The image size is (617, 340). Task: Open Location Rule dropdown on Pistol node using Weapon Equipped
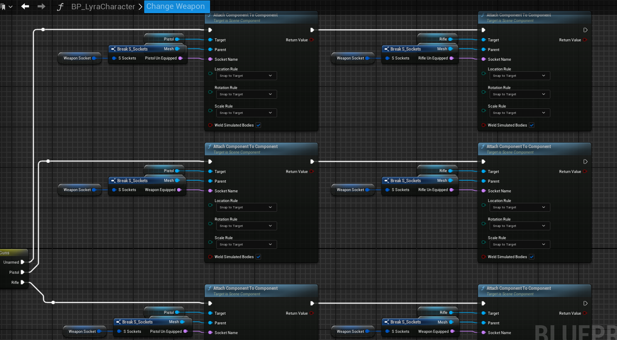coord(247,208)
